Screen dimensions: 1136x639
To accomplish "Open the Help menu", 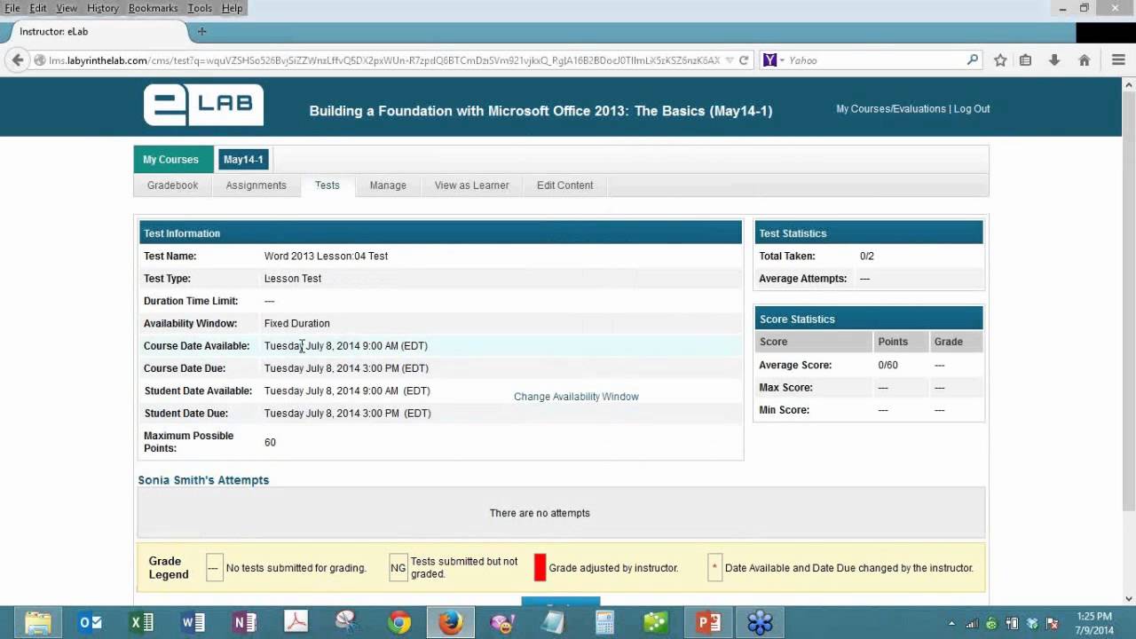I will click(232, 8).
